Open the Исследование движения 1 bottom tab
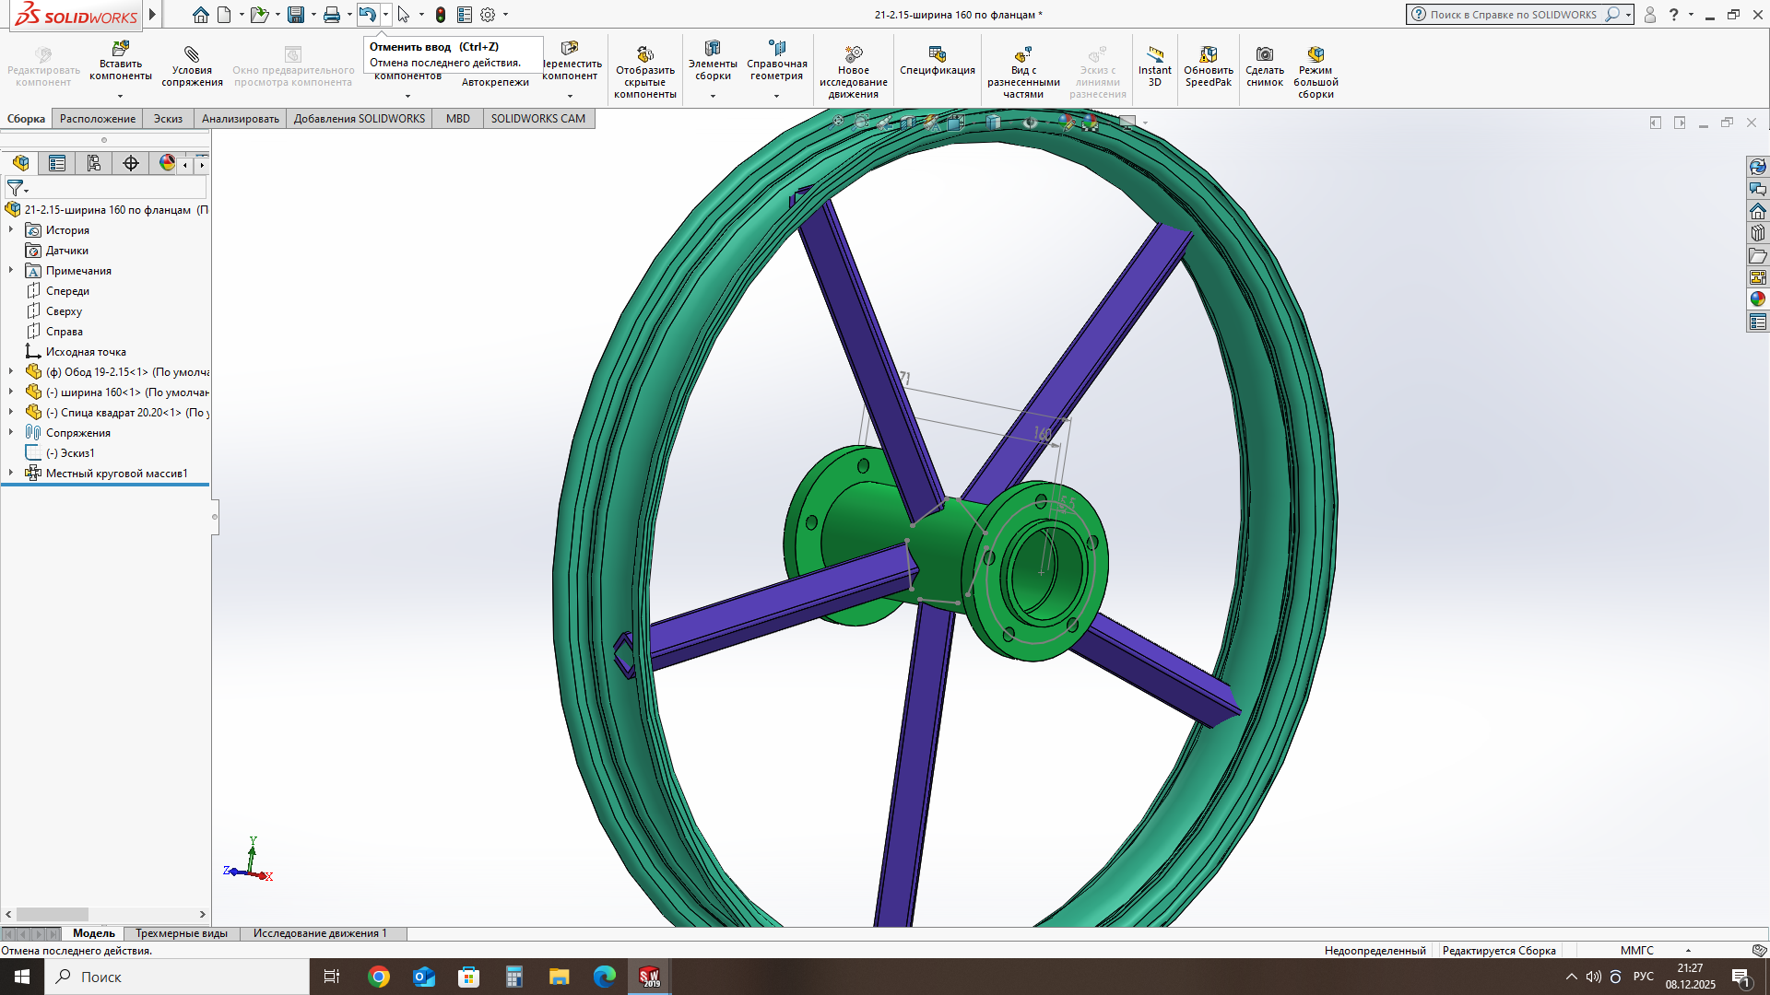This screenshot has width=1770, height=995. [320, 933]
